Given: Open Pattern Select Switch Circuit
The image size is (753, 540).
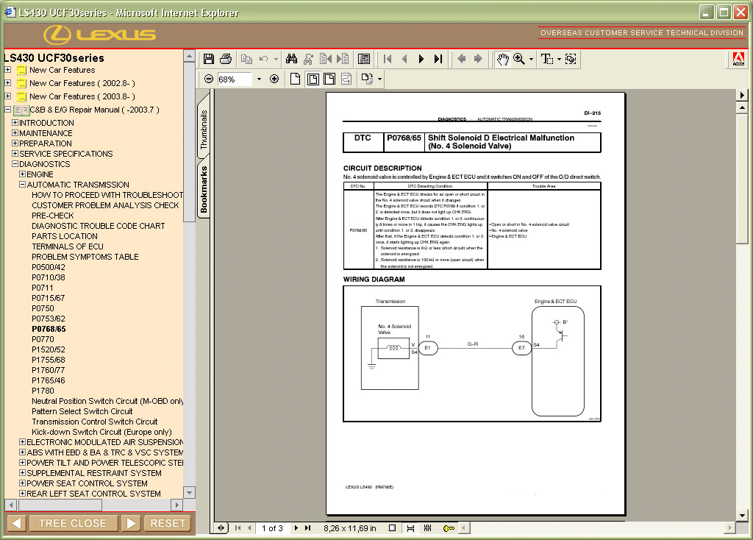Looking at the screenshot, I should (82, 411).
